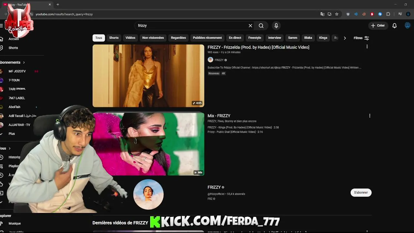This screenshot has width=414, height=233.
Task: Open the Historique sidebar clock icon
Action: [2, 157]
